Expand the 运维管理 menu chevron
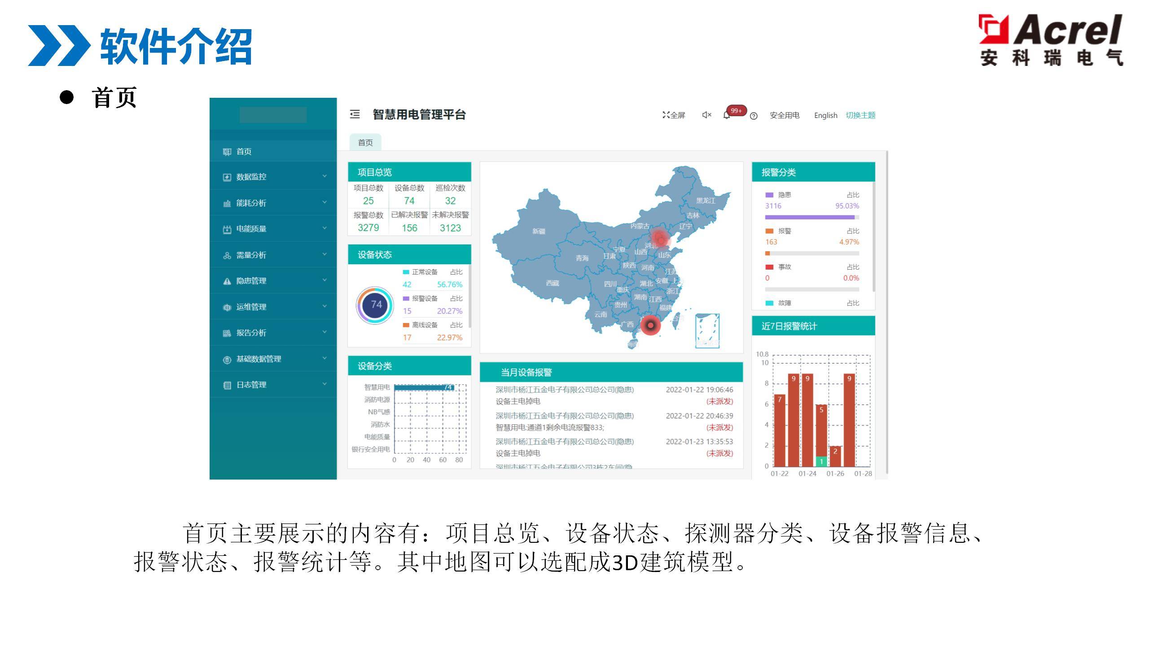 tap(324, 306)
